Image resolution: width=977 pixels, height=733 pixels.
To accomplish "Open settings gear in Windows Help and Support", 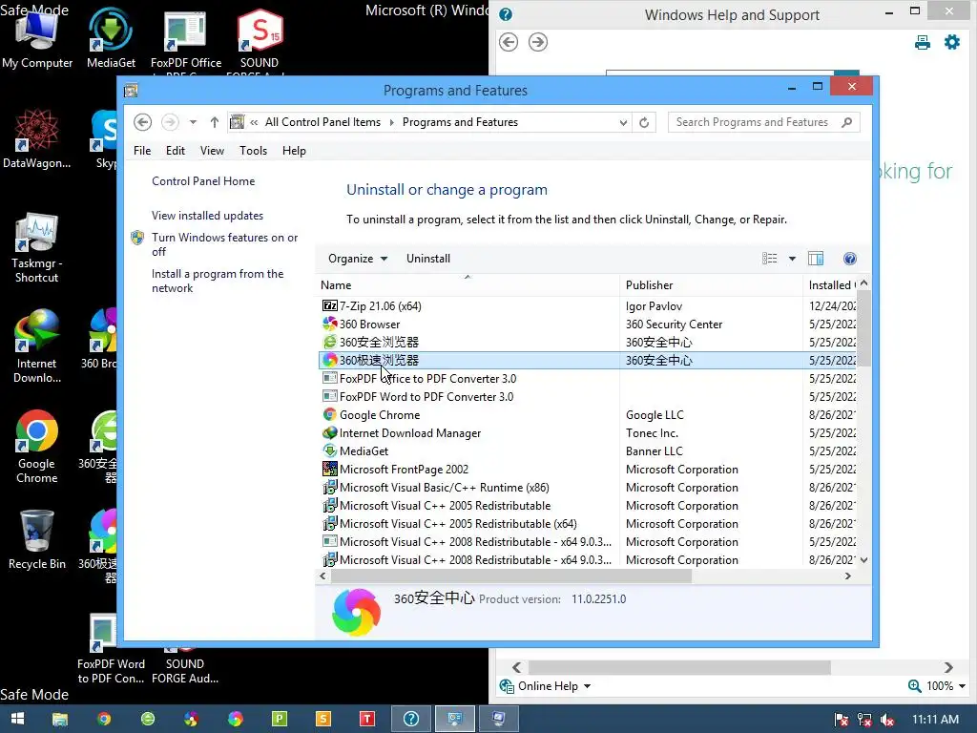I will (952, 42).
